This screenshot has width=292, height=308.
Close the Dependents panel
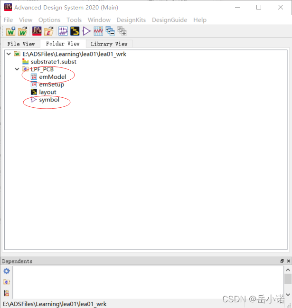tap(289, 261)
